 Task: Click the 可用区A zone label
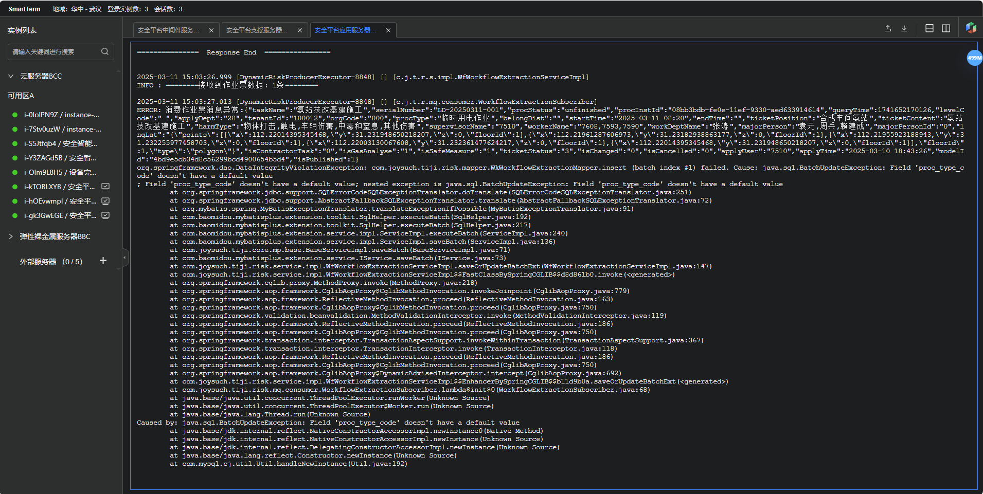(x=21, y=96)
